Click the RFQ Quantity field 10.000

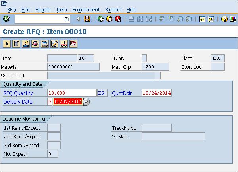click(72, 93)
